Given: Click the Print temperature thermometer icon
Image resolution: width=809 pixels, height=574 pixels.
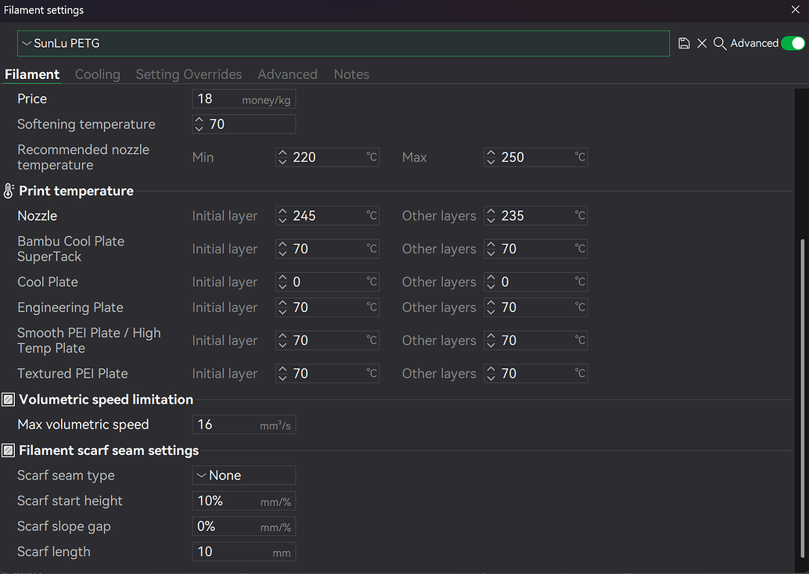Looking at the screenshot, I should 9,191.
